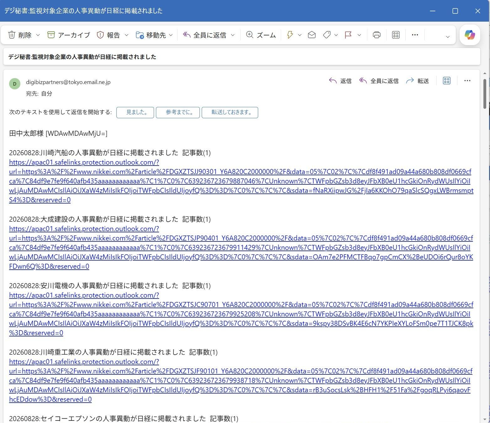Screen dimensions: 490x423
Task: Archive this email
Action: pos(69,35)
